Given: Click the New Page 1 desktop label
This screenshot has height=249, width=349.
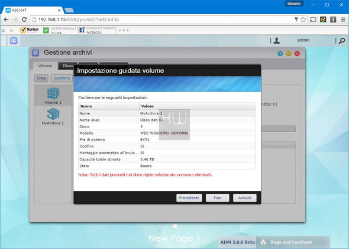Looking at the screenshot, I should 174,238.
